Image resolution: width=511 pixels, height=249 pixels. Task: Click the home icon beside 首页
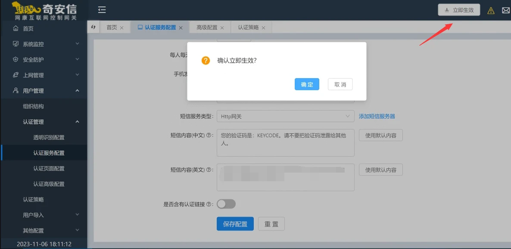[16, 28]
